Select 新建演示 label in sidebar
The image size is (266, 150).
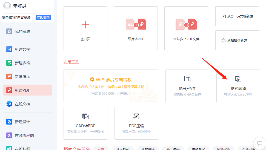pos(22,77)
